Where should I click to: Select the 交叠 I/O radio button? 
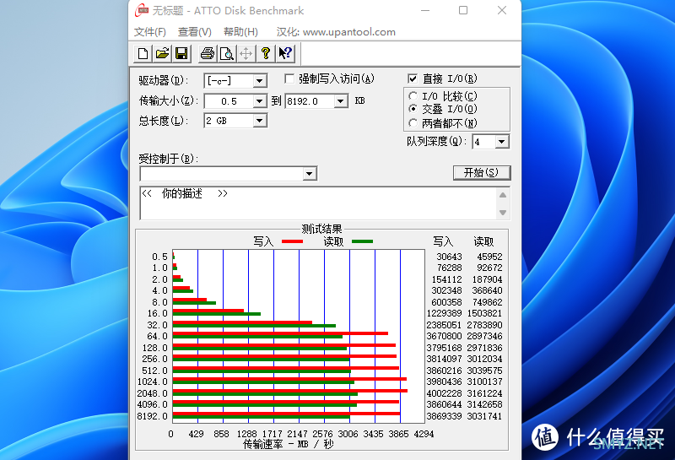coord(413,109)
